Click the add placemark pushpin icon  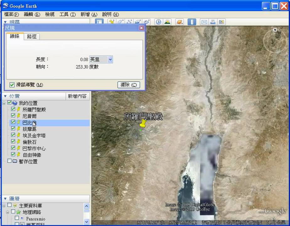[111, 22]
